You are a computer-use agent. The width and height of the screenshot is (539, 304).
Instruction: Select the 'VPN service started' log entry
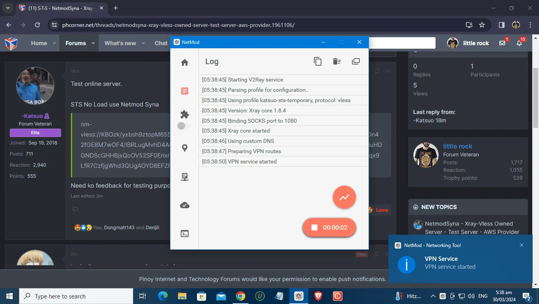pyautogui.click(x=284, y=161)
